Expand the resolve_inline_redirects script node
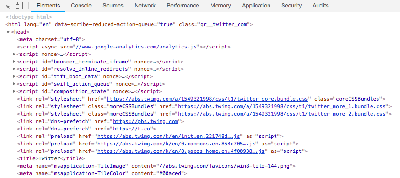This screenshot has width=400, height=178. coord(14,69)
